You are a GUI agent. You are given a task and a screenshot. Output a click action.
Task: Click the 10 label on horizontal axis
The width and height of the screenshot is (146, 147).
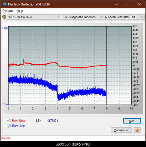click(x=131, y=108)
